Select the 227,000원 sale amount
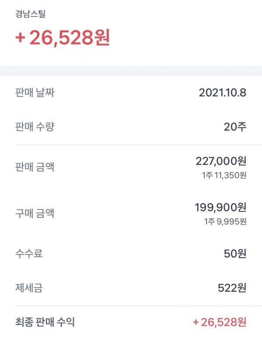The image size is (262, 339). click(x=221, y=161)
